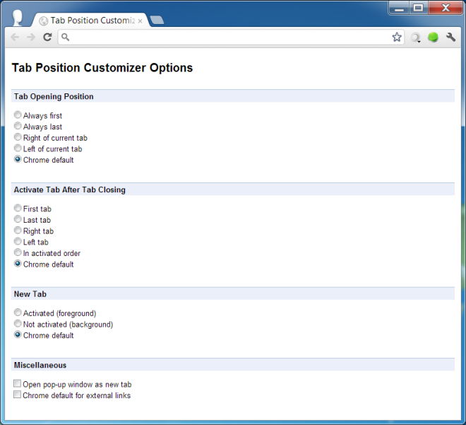Click the profile avatar icon in title bar
Viewport: 466px width, 425px height.
click(x=17, y=18)
